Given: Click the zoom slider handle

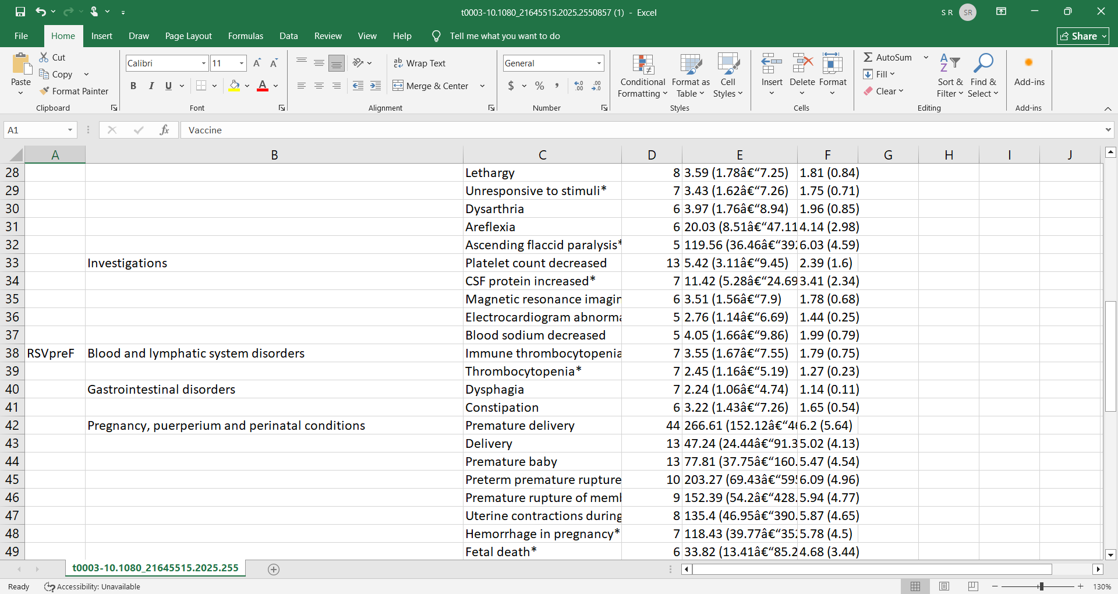Looking at the screenshot, I should tap(1041, 586).
